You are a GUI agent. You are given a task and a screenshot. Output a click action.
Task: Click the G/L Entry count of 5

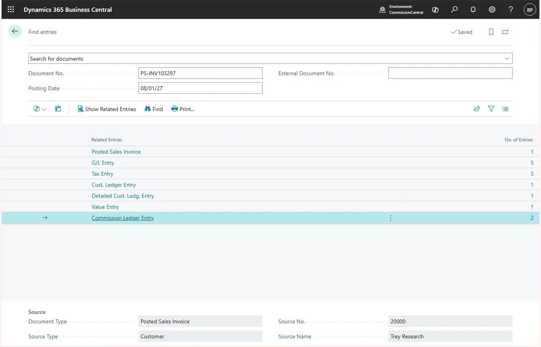[x=532, y=163]
